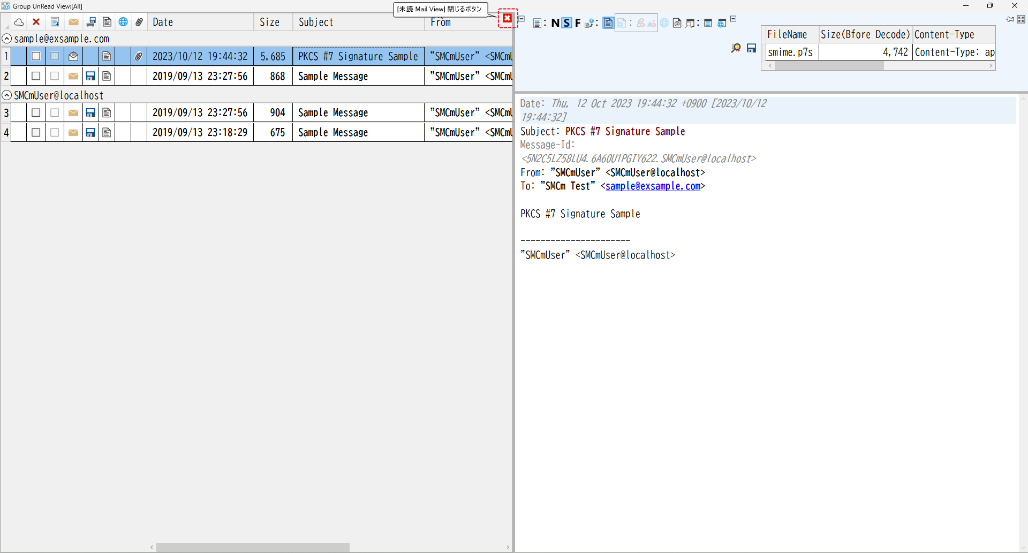The height and width of the screenshot is (553, 1028).
Task: Click the document with @ sign icon
Action: click(677, 23)
